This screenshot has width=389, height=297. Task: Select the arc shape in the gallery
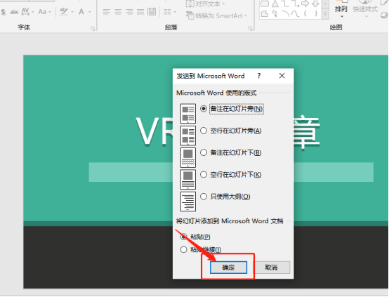(x=285, y=13)
